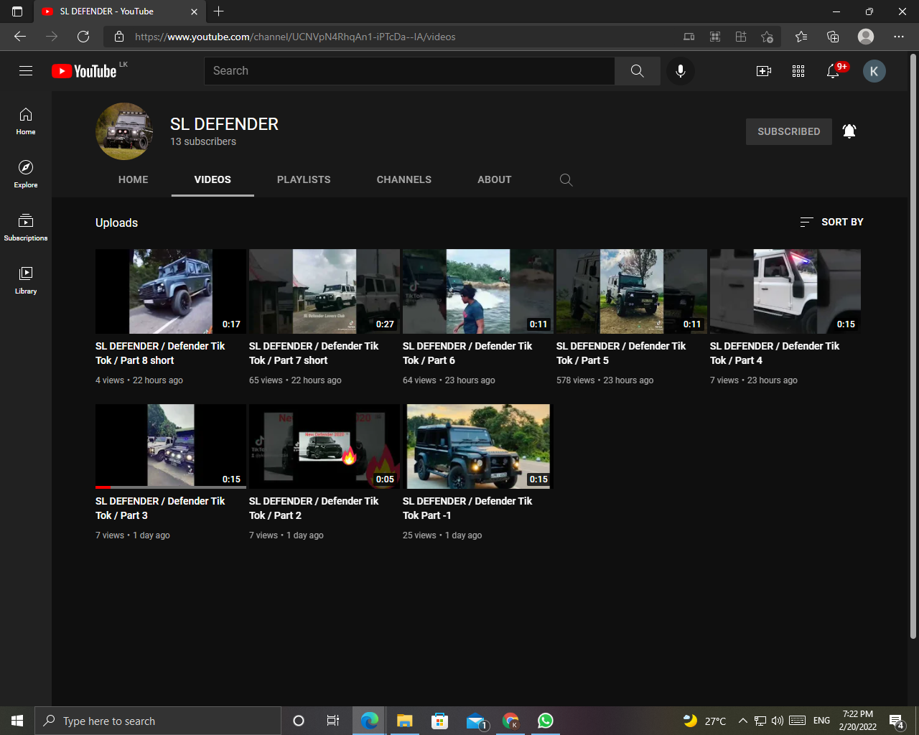Go back to the previous page
The image size is (919, 735).
(20, 37)
